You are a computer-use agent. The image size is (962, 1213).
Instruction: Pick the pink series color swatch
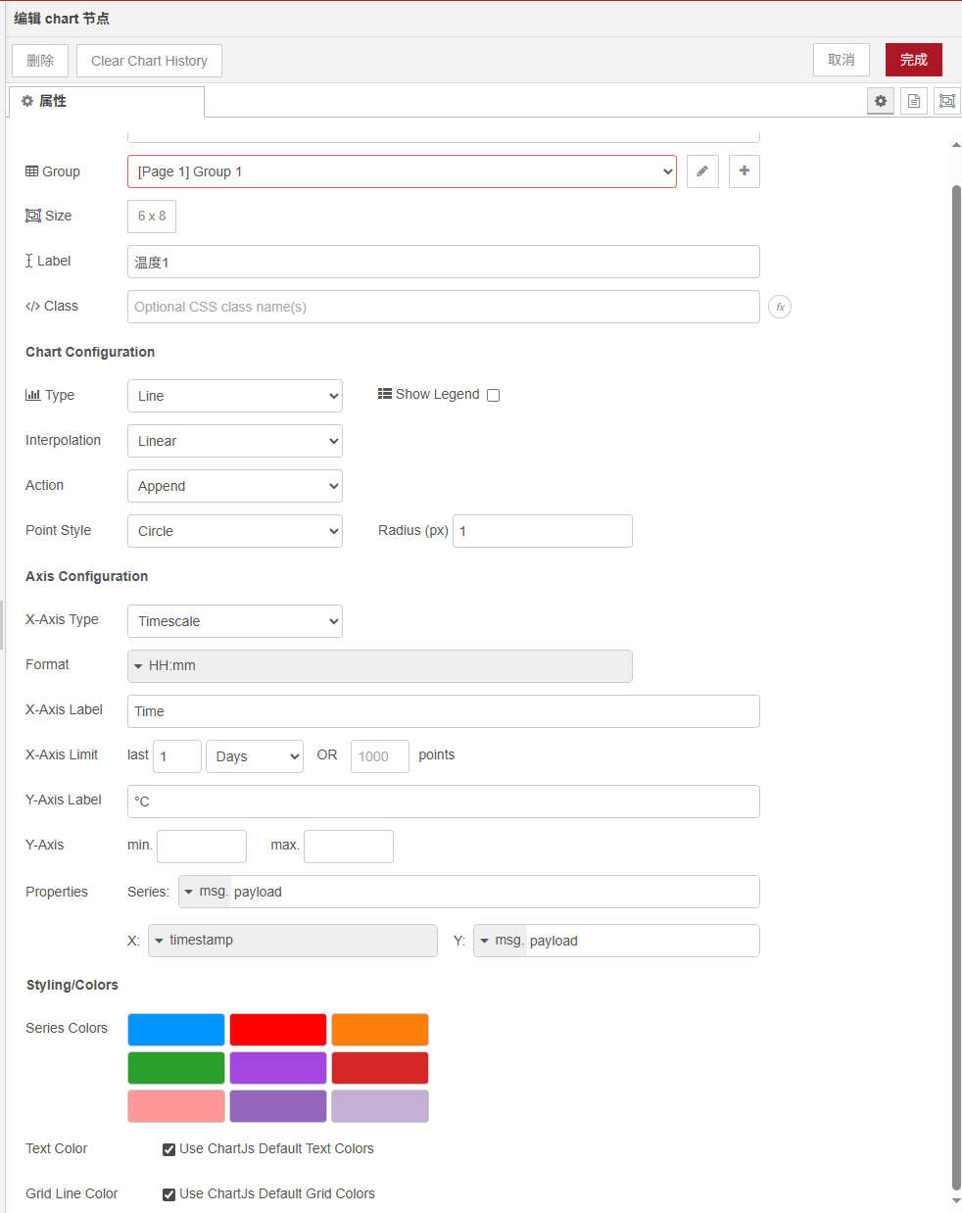tap(176, 1106)
